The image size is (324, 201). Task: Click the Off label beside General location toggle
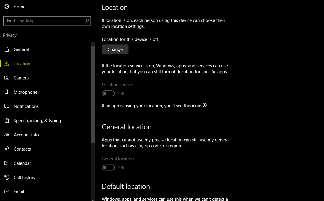(122, 168)
